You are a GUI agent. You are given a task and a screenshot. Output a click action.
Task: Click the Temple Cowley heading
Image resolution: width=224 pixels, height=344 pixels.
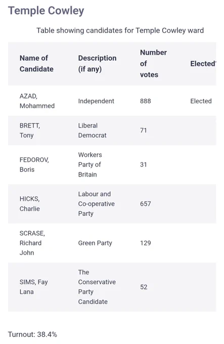[x=46, y=11]
